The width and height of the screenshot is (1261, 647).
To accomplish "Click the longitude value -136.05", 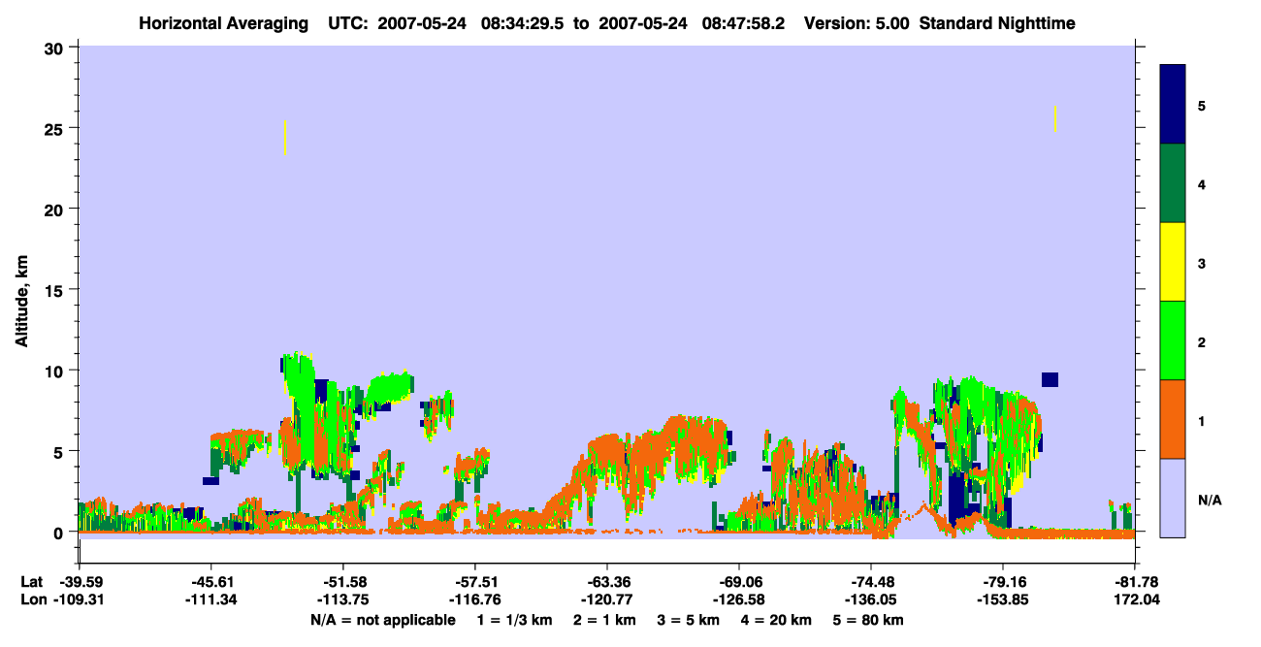I will (871, 599).
